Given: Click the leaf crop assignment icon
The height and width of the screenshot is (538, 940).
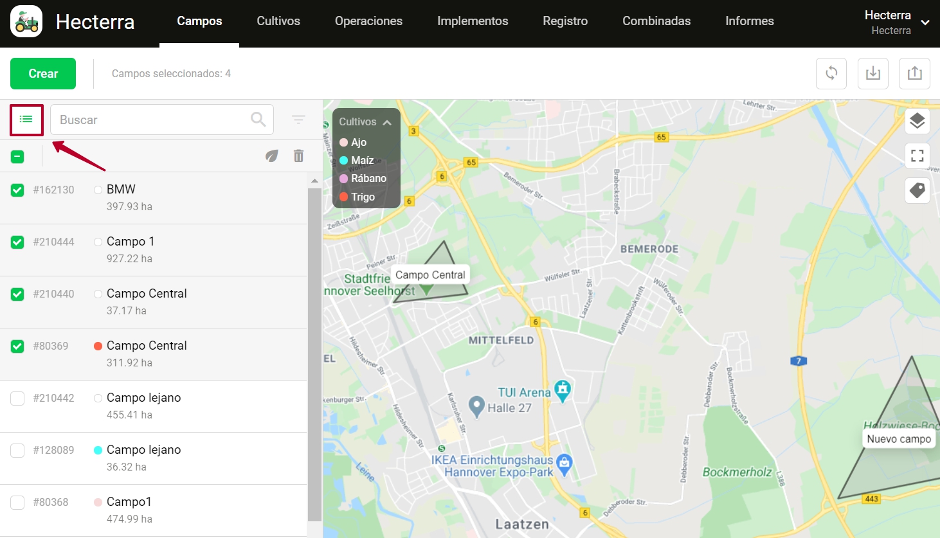Looking at the screenshot, I should tap(272, 156).
